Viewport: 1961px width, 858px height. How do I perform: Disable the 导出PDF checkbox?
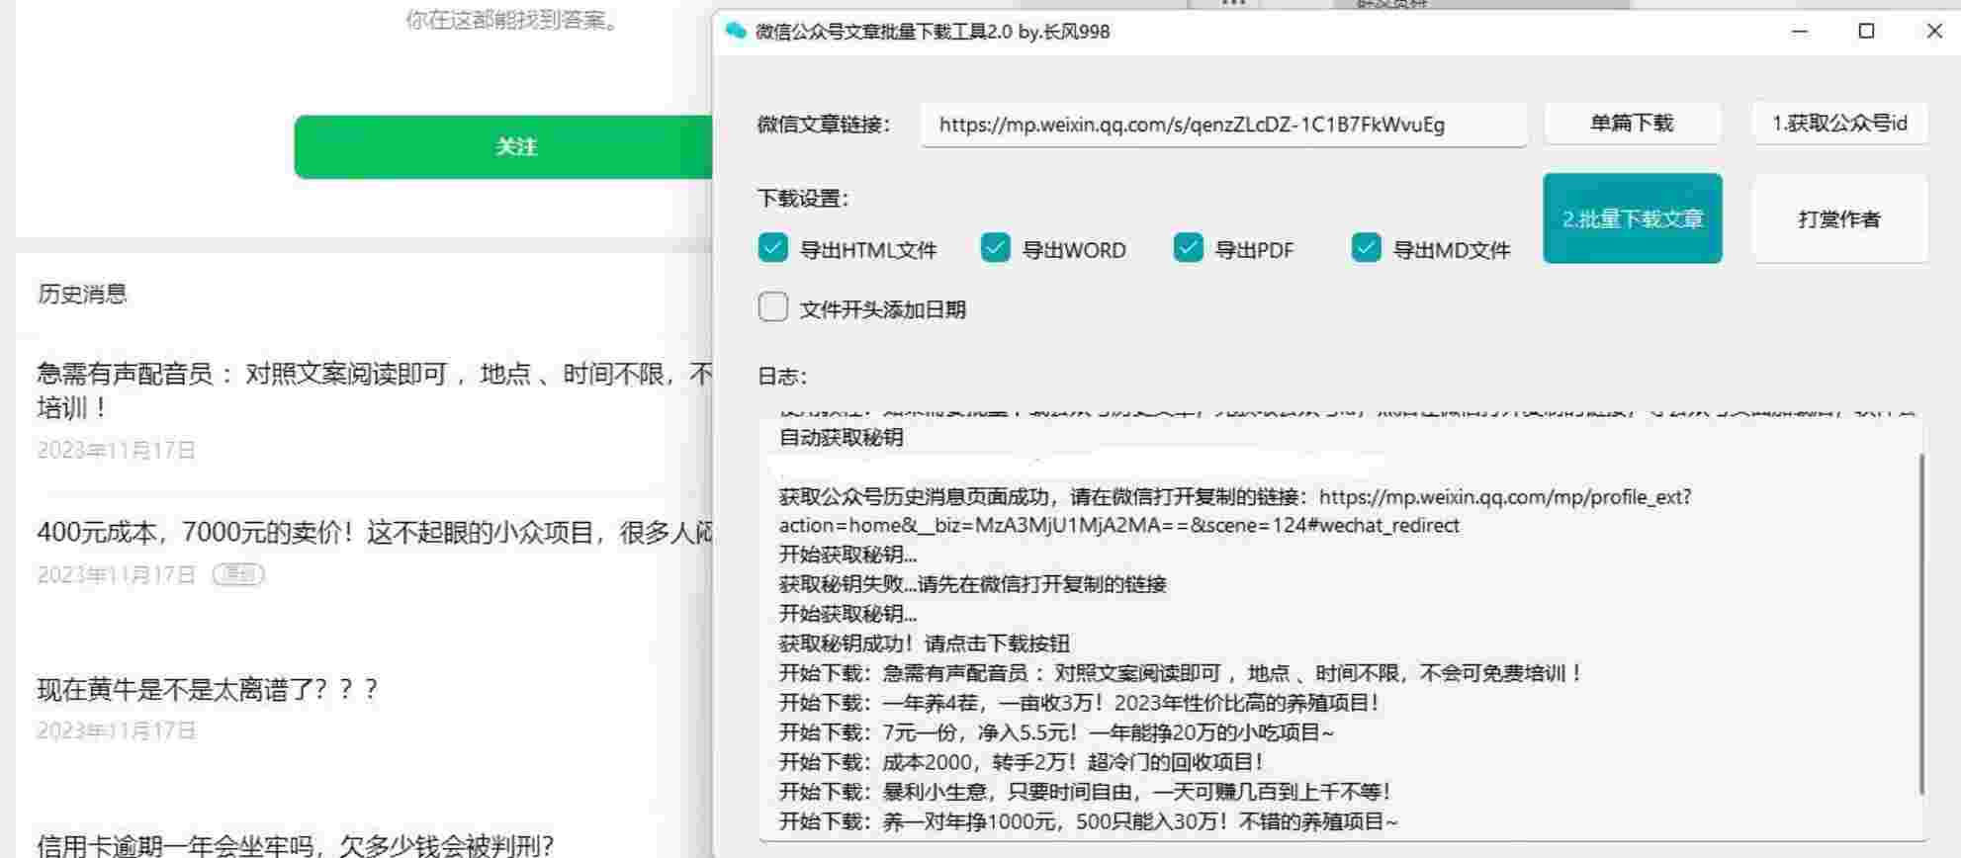1188,248
